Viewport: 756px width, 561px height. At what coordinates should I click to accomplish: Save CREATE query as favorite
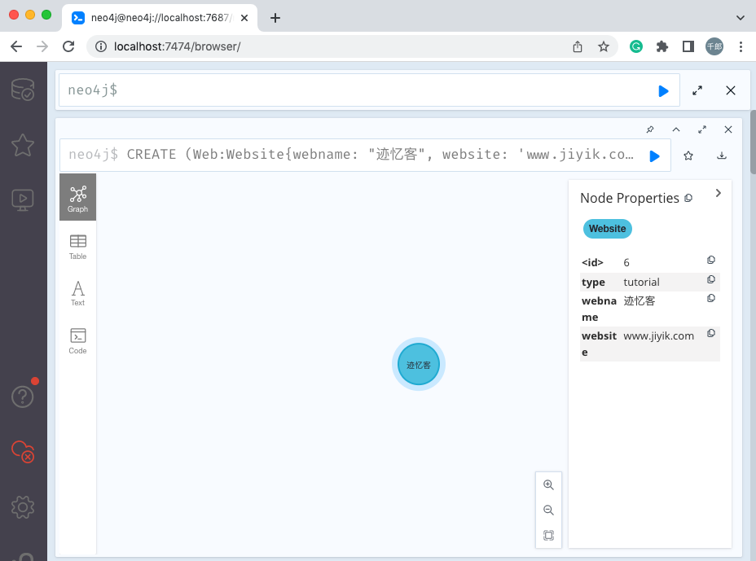point(688,156)
